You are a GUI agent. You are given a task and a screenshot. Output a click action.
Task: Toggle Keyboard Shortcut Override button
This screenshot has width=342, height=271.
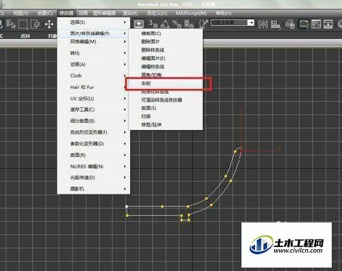coord(139,24)
